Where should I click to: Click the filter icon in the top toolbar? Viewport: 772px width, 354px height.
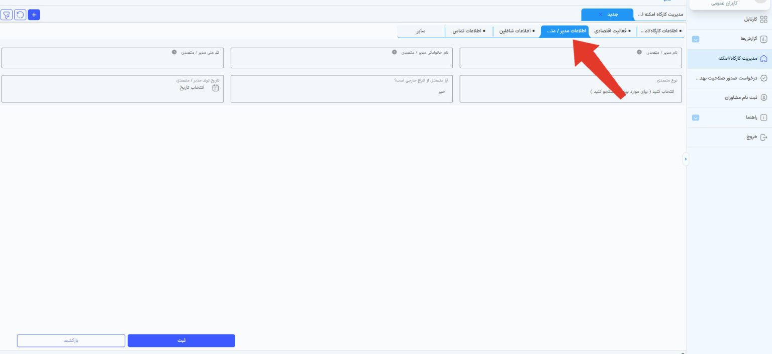tap(7, 15)
